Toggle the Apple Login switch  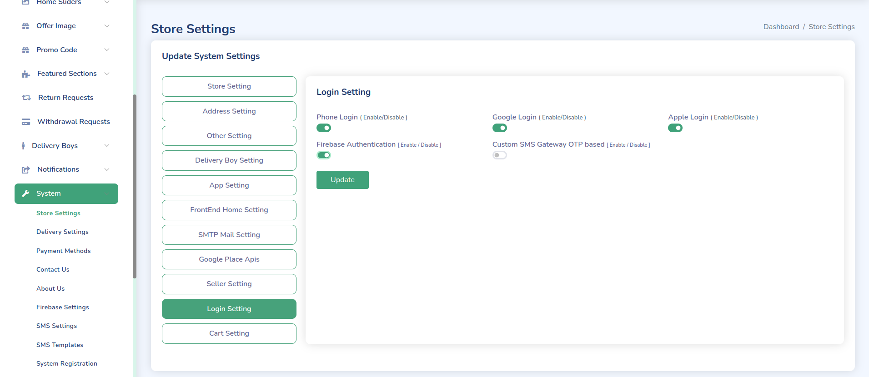675,128
